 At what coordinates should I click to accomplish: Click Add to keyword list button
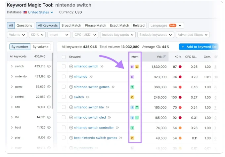[x=199, y=47]
